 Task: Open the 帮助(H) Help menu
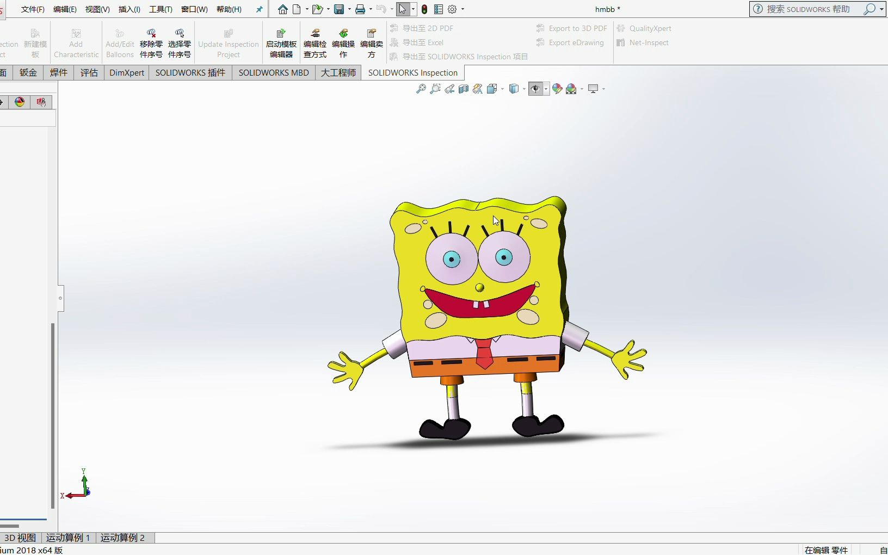[x=229, y=9]
